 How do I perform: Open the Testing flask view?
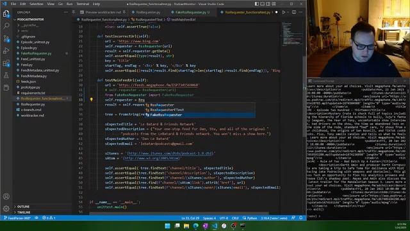[6, 76]
